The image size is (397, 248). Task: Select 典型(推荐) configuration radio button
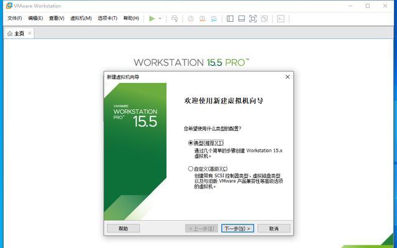(x=190, y=143)
